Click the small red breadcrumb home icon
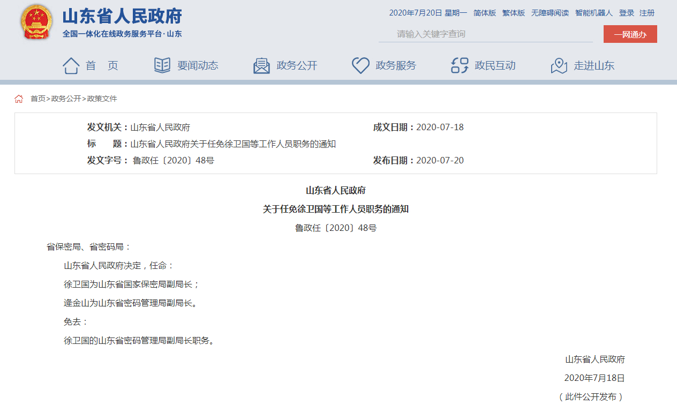This screenshot has height=420, width=677. [x=19, y=99]
